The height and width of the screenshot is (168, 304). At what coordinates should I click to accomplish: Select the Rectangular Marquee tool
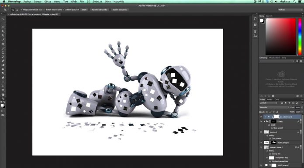click(3, 23)
